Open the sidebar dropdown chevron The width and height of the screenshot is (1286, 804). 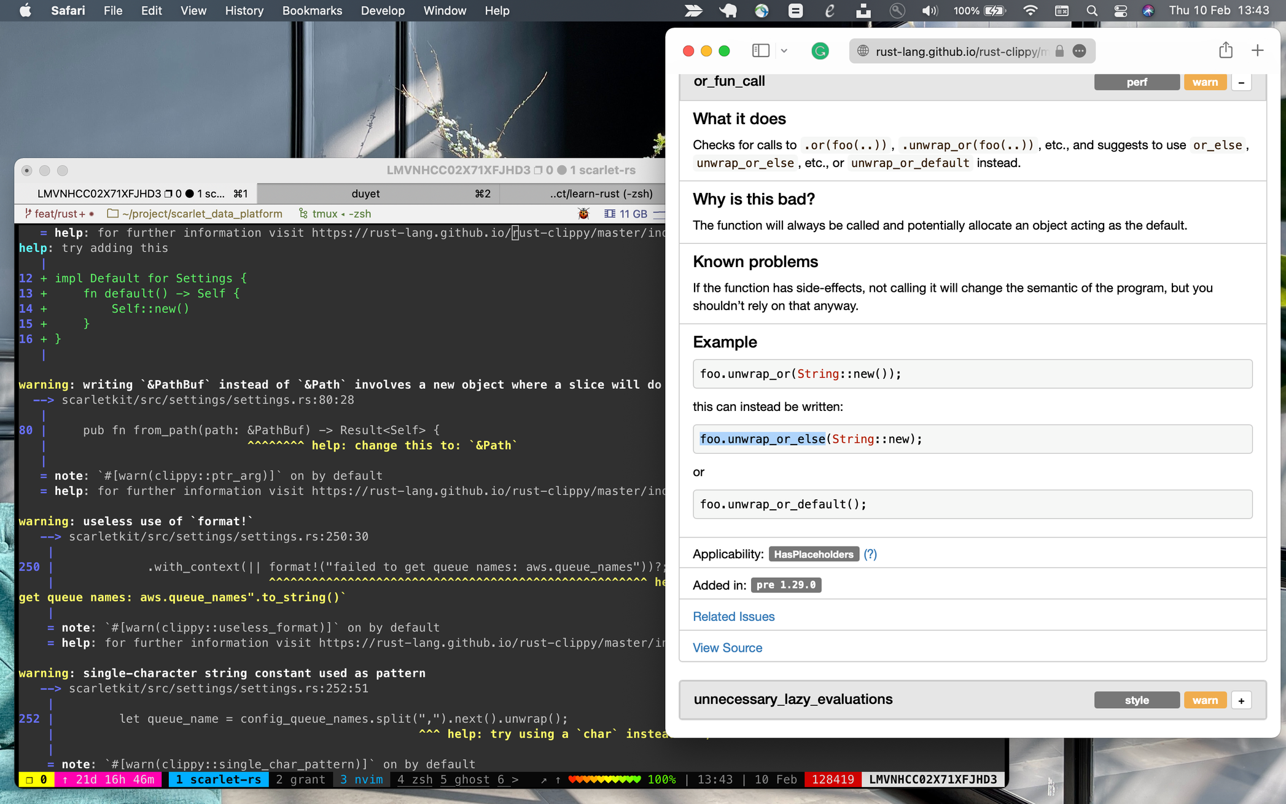[x=784, y=51]
